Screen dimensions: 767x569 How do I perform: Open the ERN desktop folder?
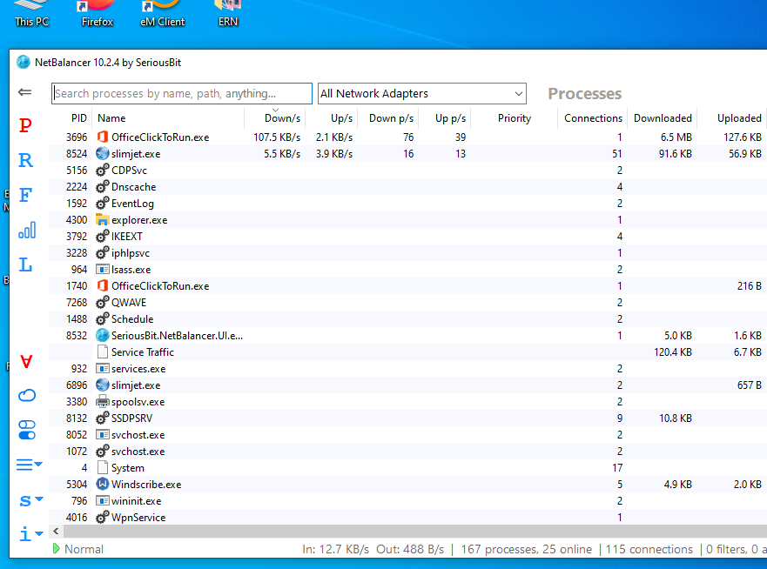[228, 14]
